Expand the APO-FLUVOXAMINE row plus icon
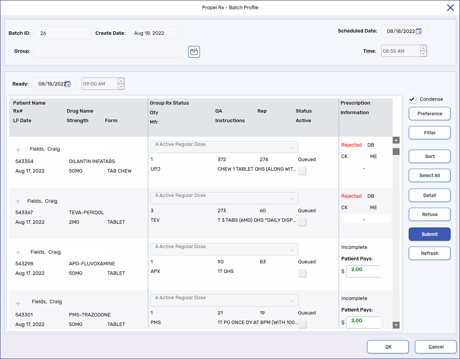This screenshot has height=359, width=460. coord(18,252)
